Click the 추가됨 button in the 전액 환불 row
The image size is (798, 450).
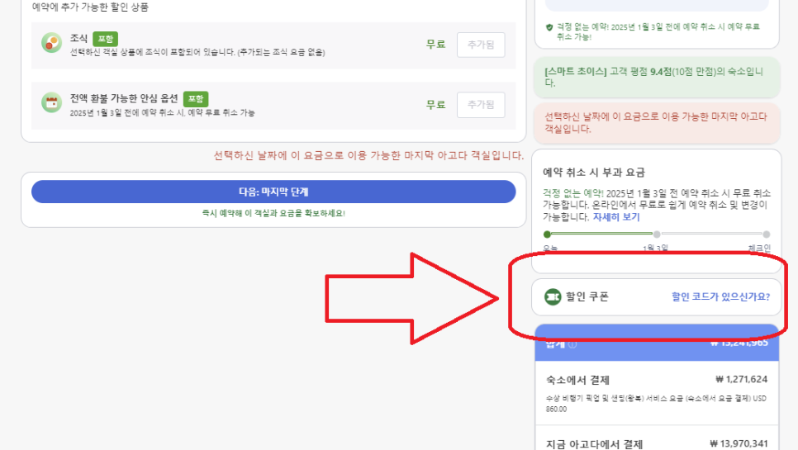tap(481, 105)
